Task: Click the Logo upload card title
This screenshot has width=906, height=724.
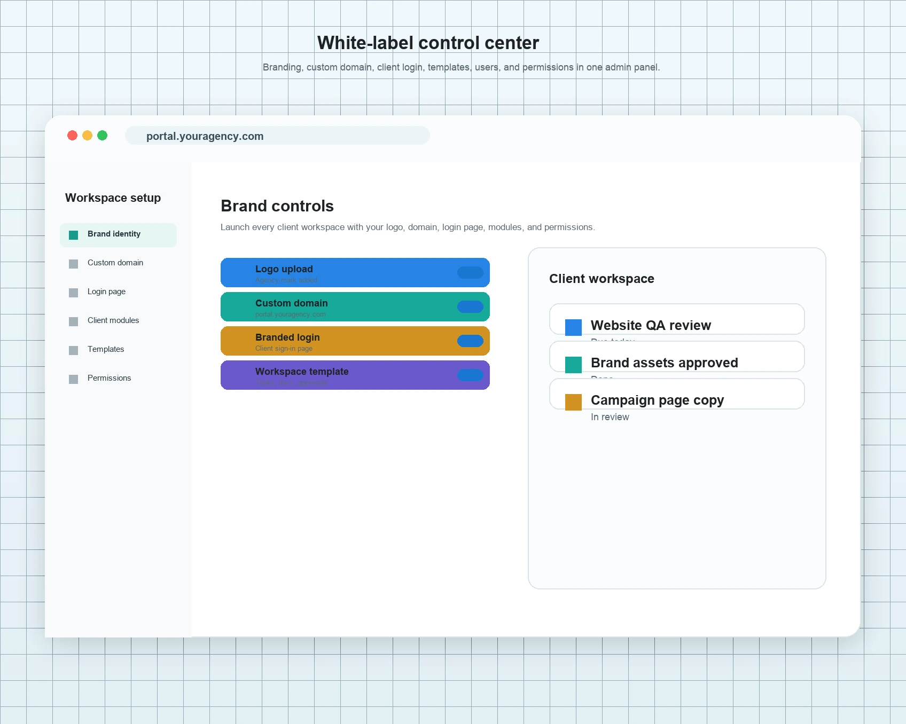Action: pyautogui.click(x=284, y=269)
